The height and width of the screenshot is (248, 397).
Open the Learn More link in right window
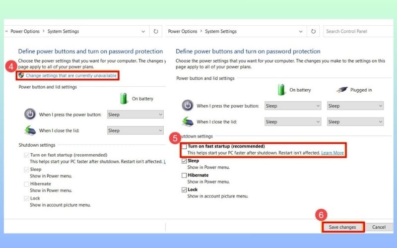(332, 153)
